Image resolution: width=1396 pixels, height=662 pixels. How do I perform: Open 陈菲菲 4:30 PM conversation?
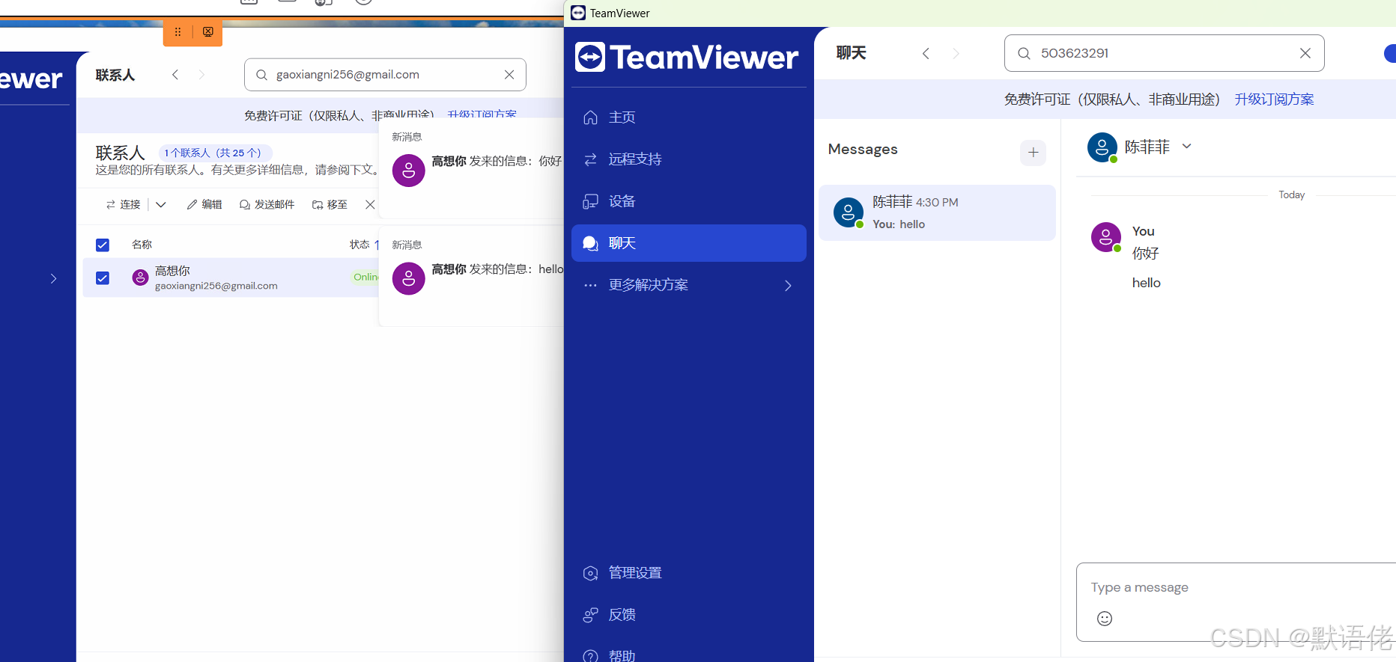[x=937, y=212]
